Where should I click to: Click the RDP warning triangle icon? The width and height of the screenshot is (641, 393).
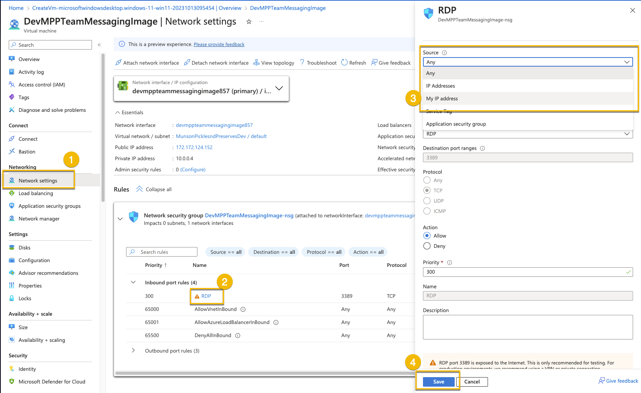197,296
